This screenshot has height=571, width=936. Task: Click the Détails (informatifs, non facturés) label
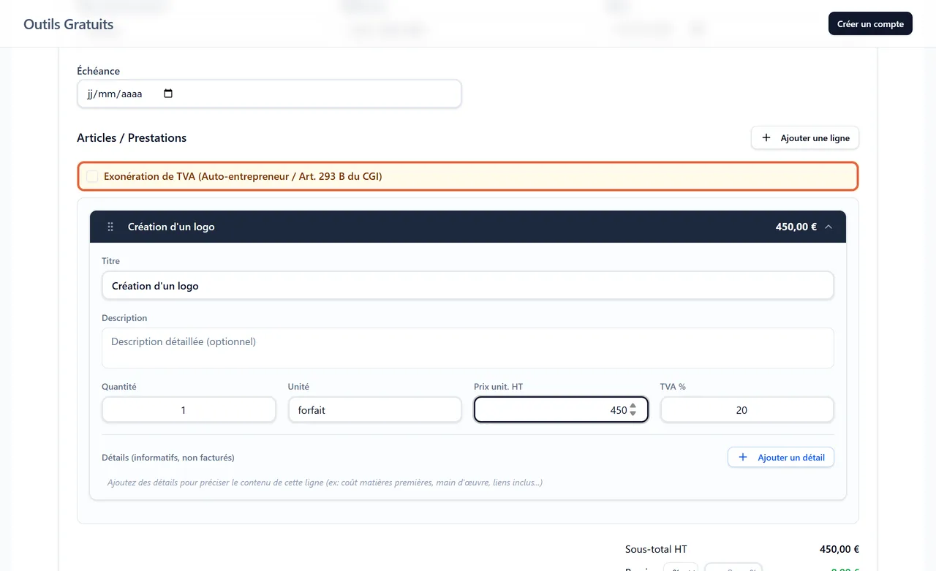[x=168, y=458]
